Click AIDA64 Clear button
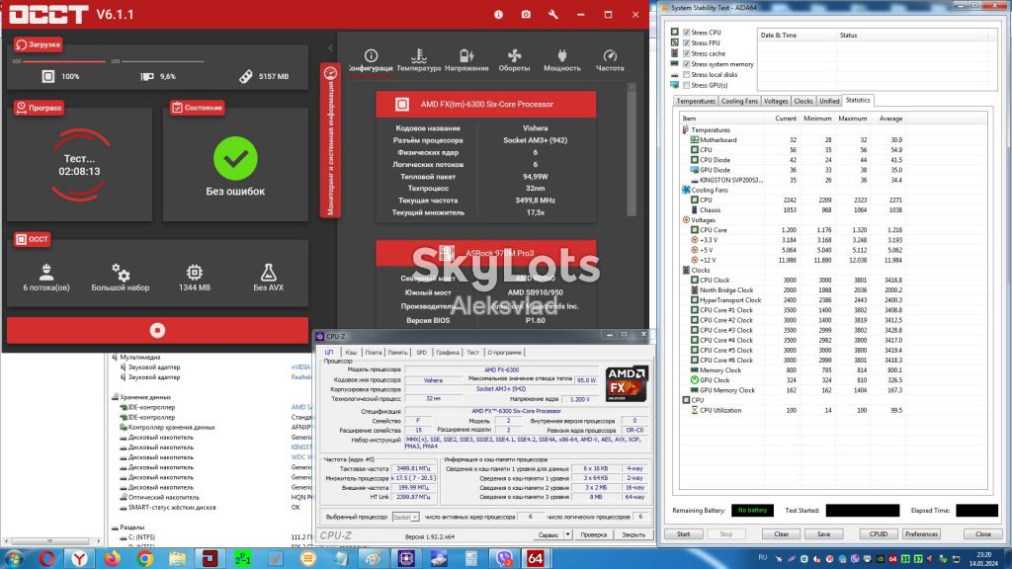The width and height of the screenshot is (1012, 569). [781, 534]
